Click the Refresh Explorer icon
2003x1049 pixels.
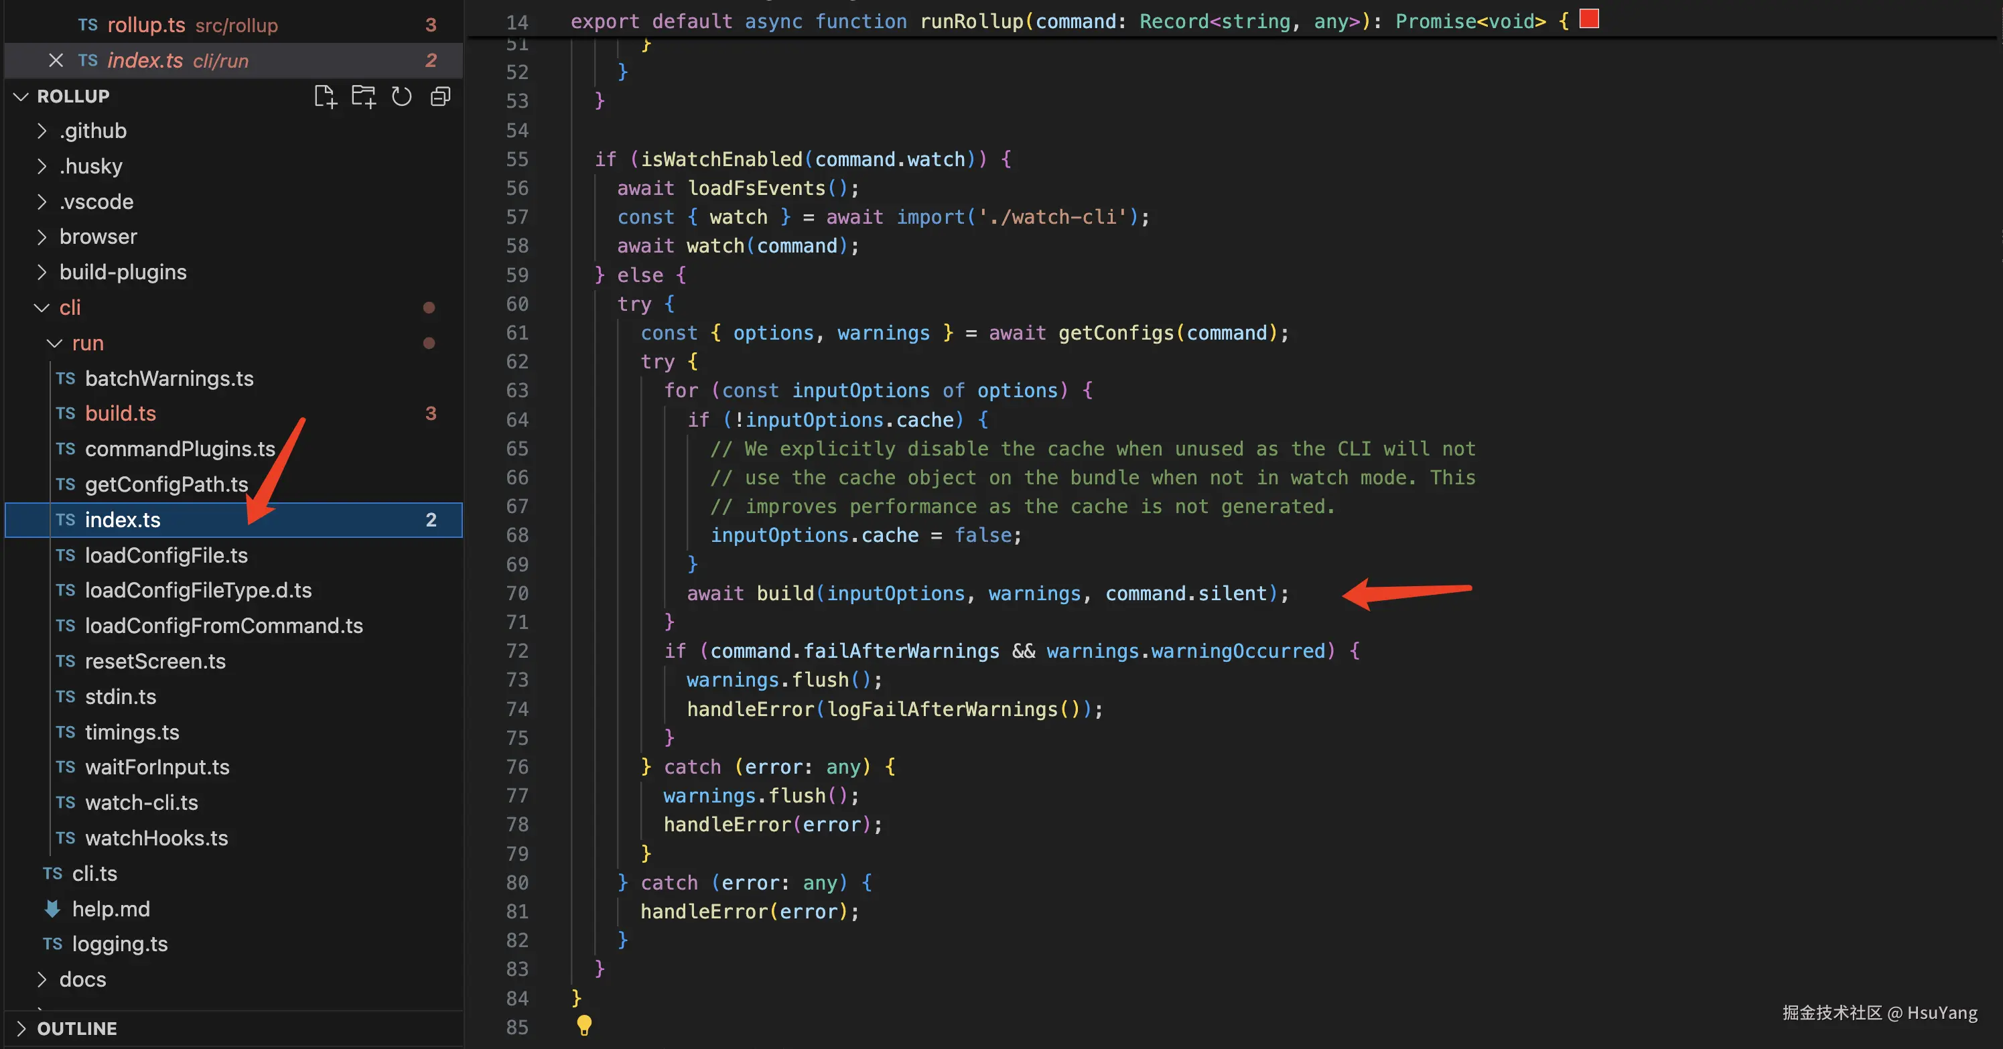pos(401,96)
